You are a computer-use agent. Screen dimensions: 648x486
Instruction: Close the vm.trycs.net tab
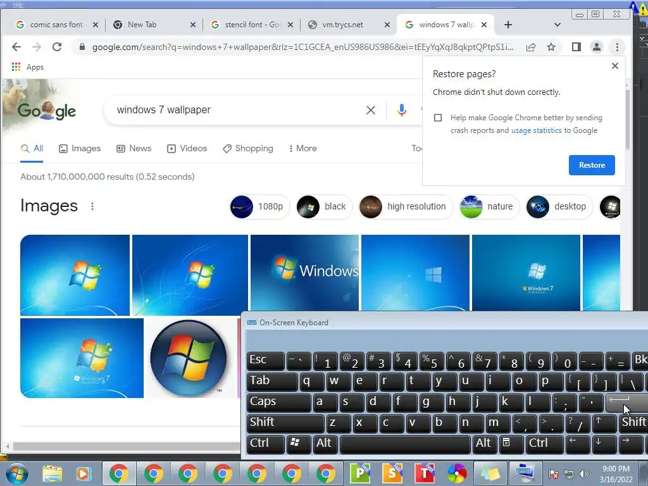point(387,25)
